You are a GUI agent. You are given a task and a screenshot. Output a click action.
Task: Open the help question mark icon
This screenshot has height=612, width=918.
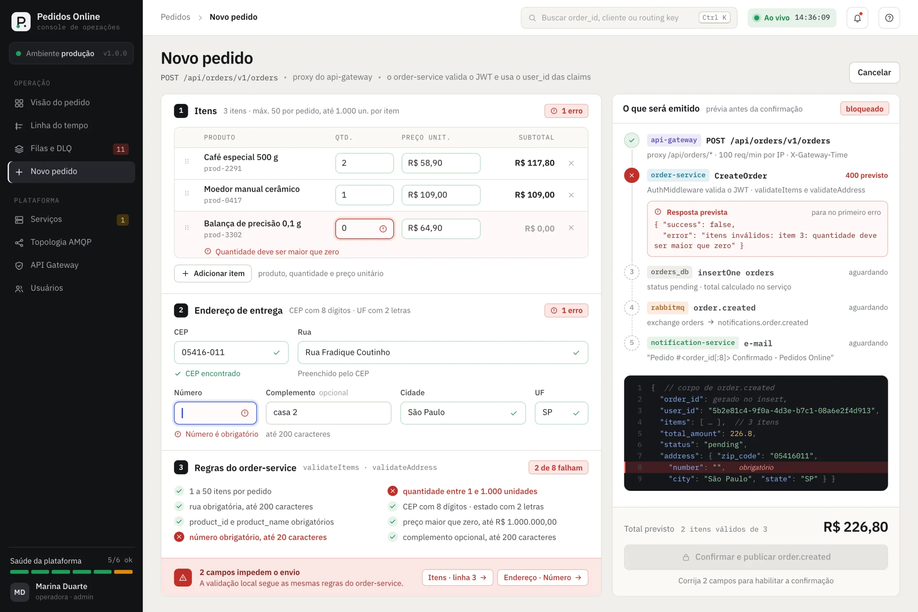(889, 18)
